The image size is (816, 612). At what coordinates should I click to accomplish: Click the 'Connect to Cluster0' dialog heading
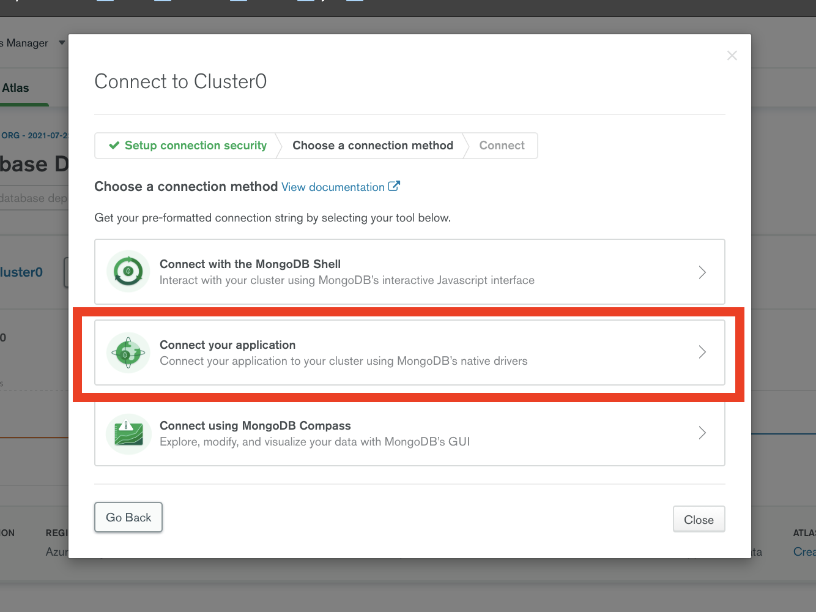coord(180,81)
